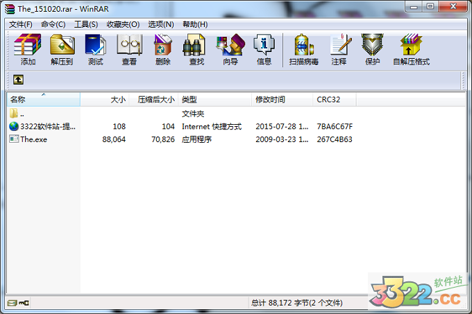The height and width of the screenshot is (314, 472).
Task: Click the status bar key icon
Action: pos(24,303)
